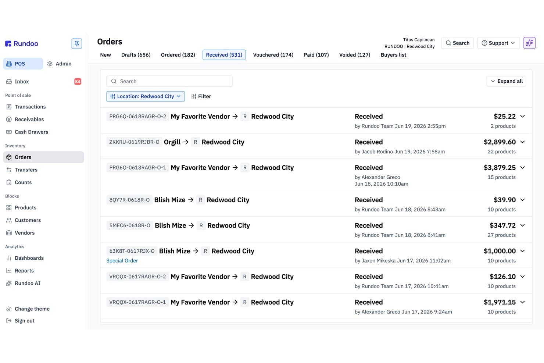Screen dimensions: 544x363
Task: Open the Filter options
Action: pos(201,96)
